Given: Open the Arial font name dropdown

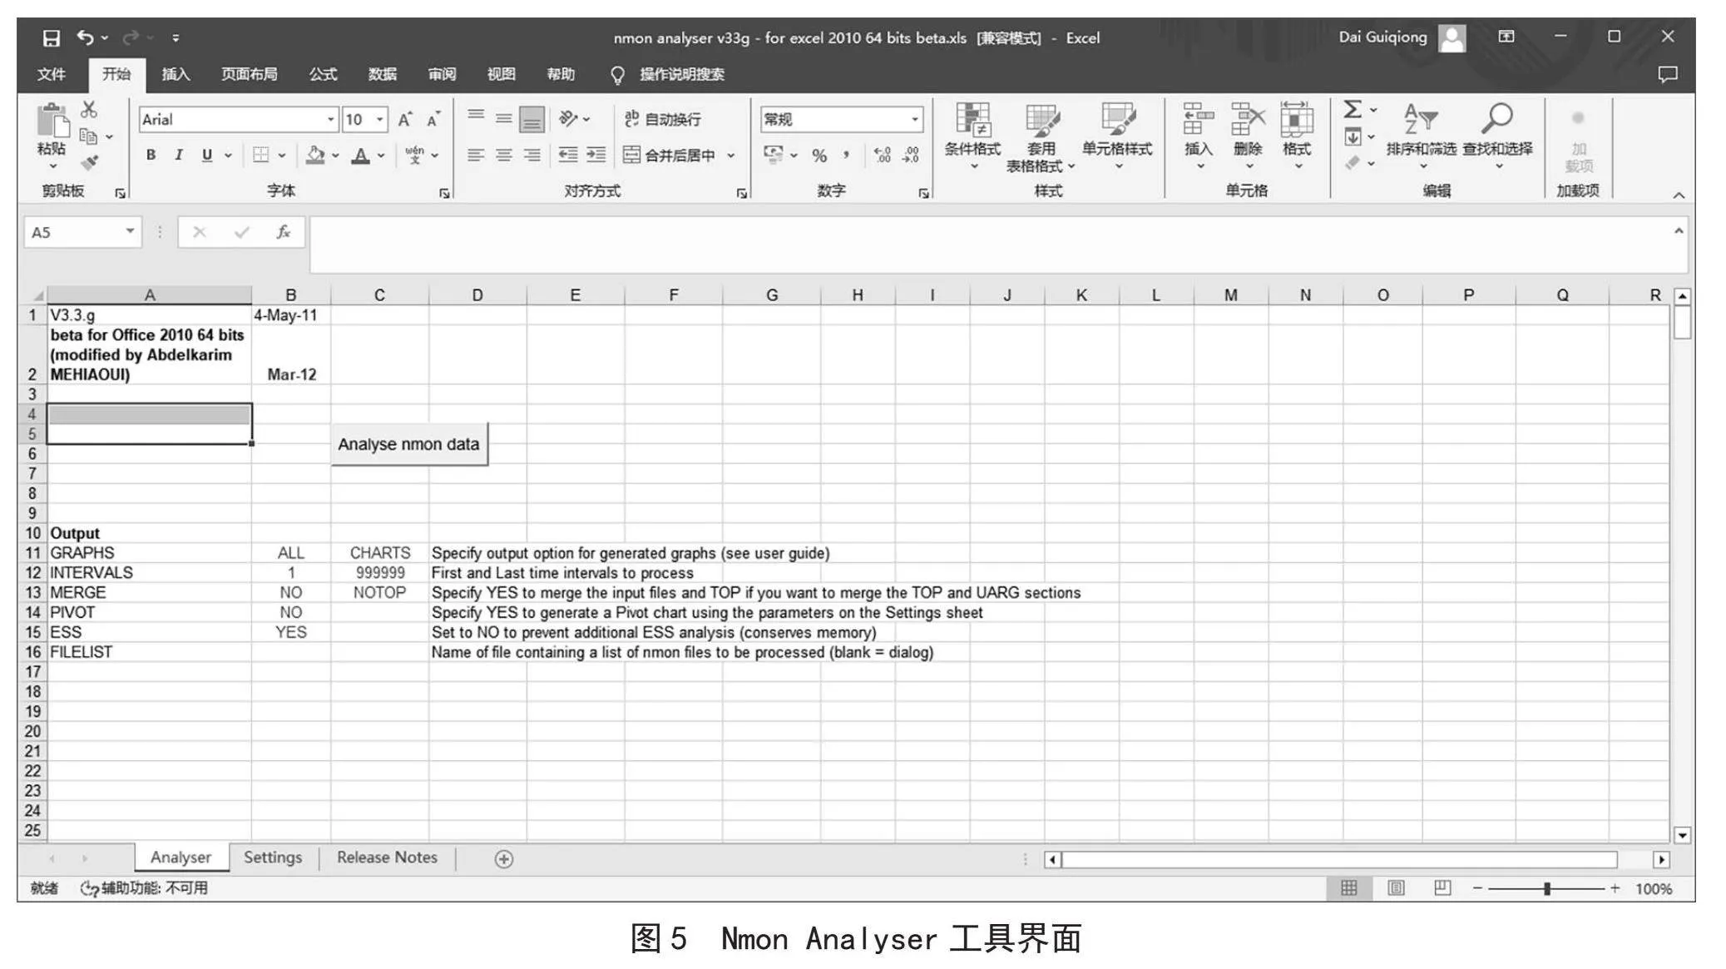Looking at the screenshot, I should (330, 120).
